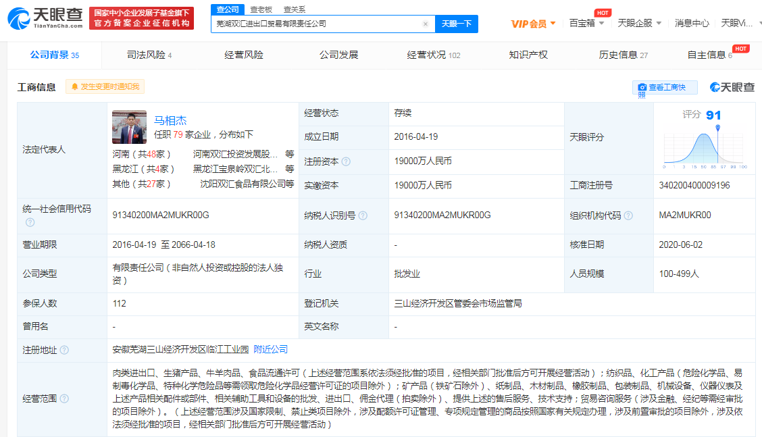Click the 河南（共48家） entry
The image size is (762, 437).
click(x=141, y=154)
